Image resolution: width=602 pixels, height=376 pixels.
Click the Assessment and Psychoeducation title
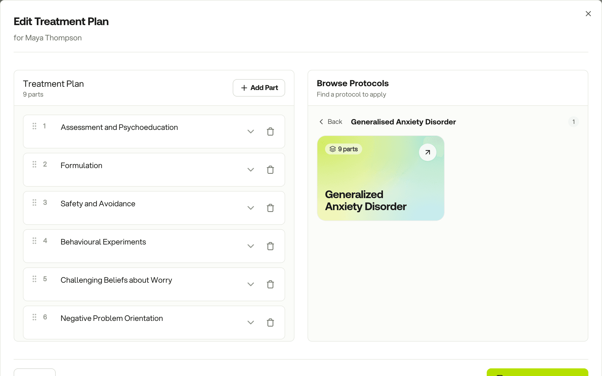pyautogui.click(x=119, y=127)
